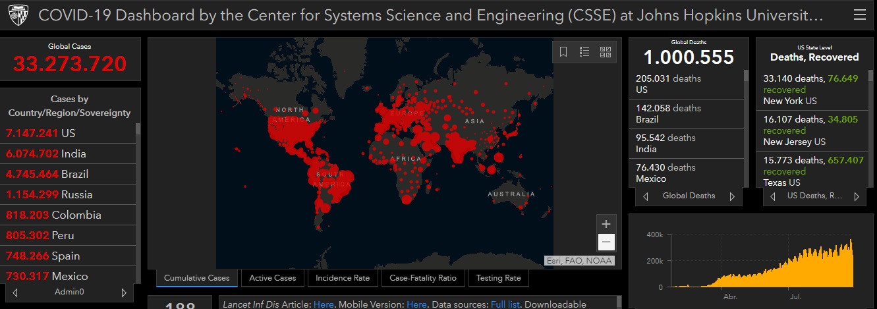Move the US Deaths panel backward
Screen dimensions: 877x309
[x=773, y=196]
